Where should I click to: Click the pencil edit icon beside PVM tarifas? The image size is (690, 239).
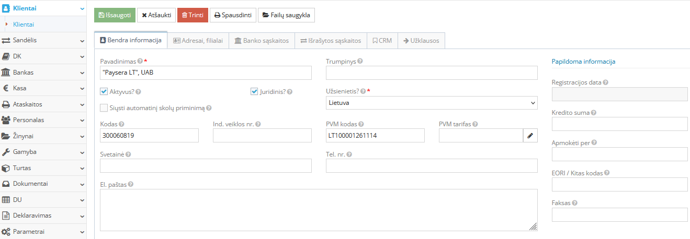(x=530, y=136)
